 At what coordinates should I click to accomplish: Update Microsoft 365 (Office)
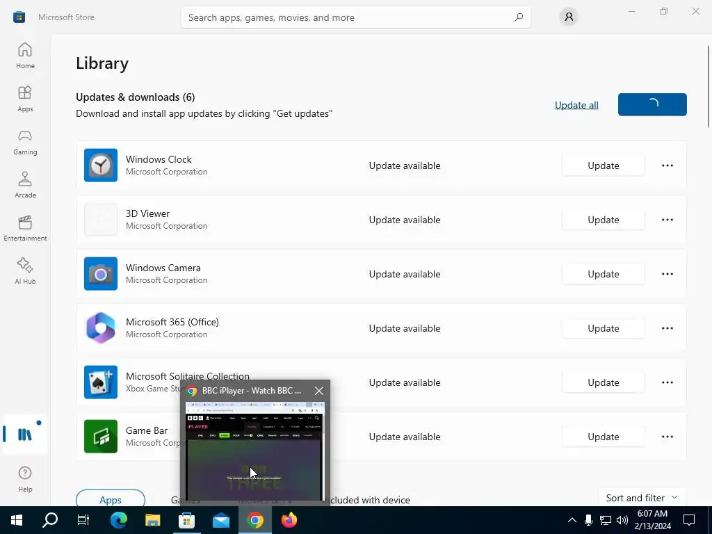[x=603, y=328]
